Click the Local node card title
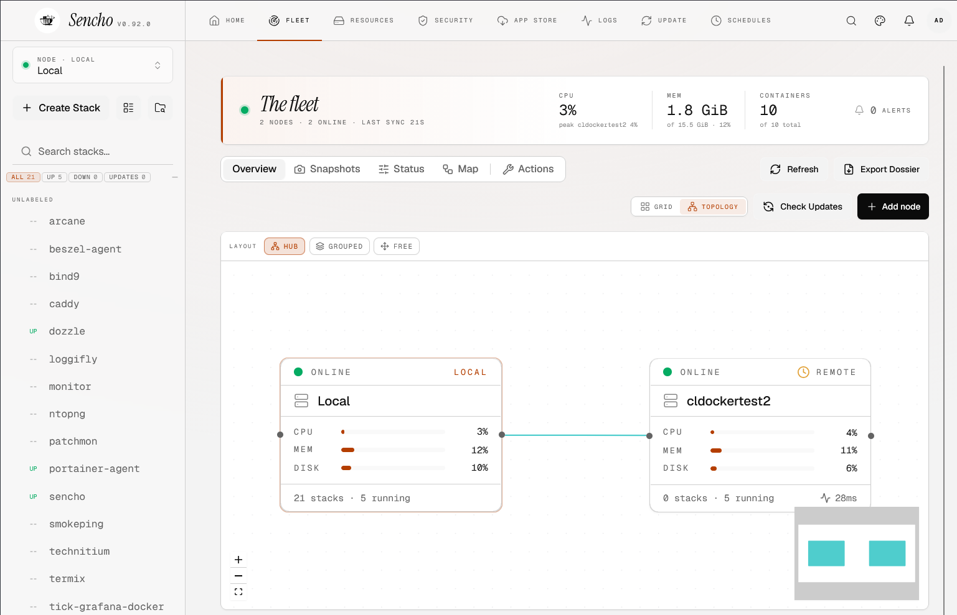Image resolution: width=957 pixels, height=615 pixels. [334, 401]
